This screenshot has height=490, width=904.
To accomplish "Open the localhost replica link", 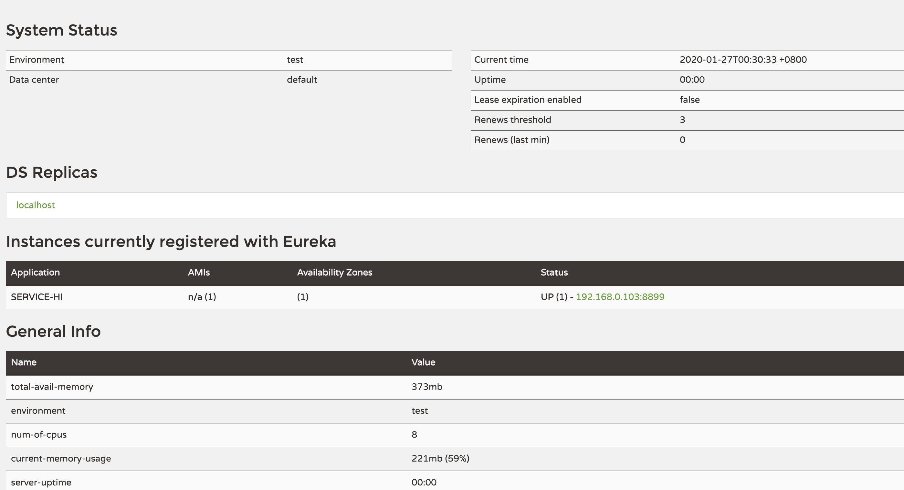I will (x=36, y=205).
